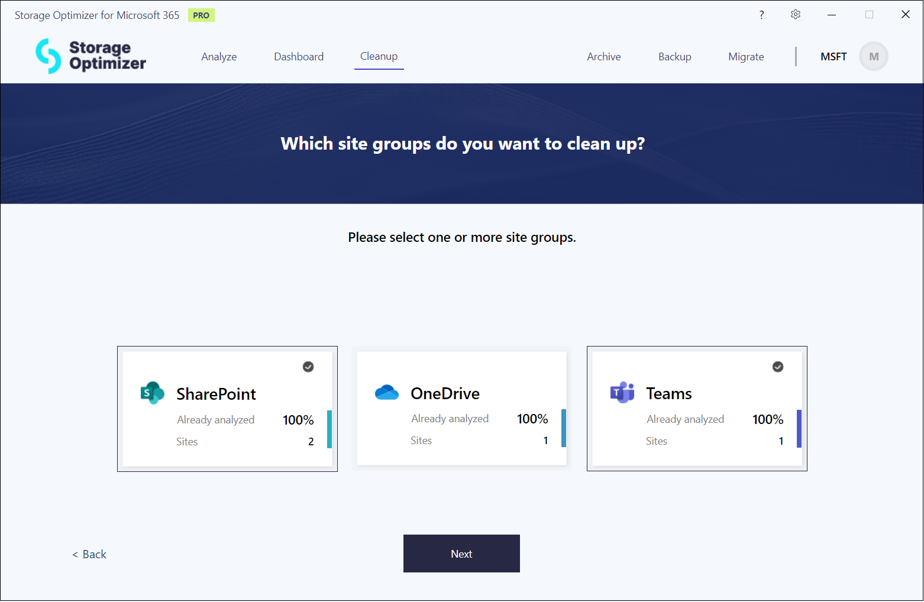Uncheck the Teams selection checkmark

(x=778, y=367)
